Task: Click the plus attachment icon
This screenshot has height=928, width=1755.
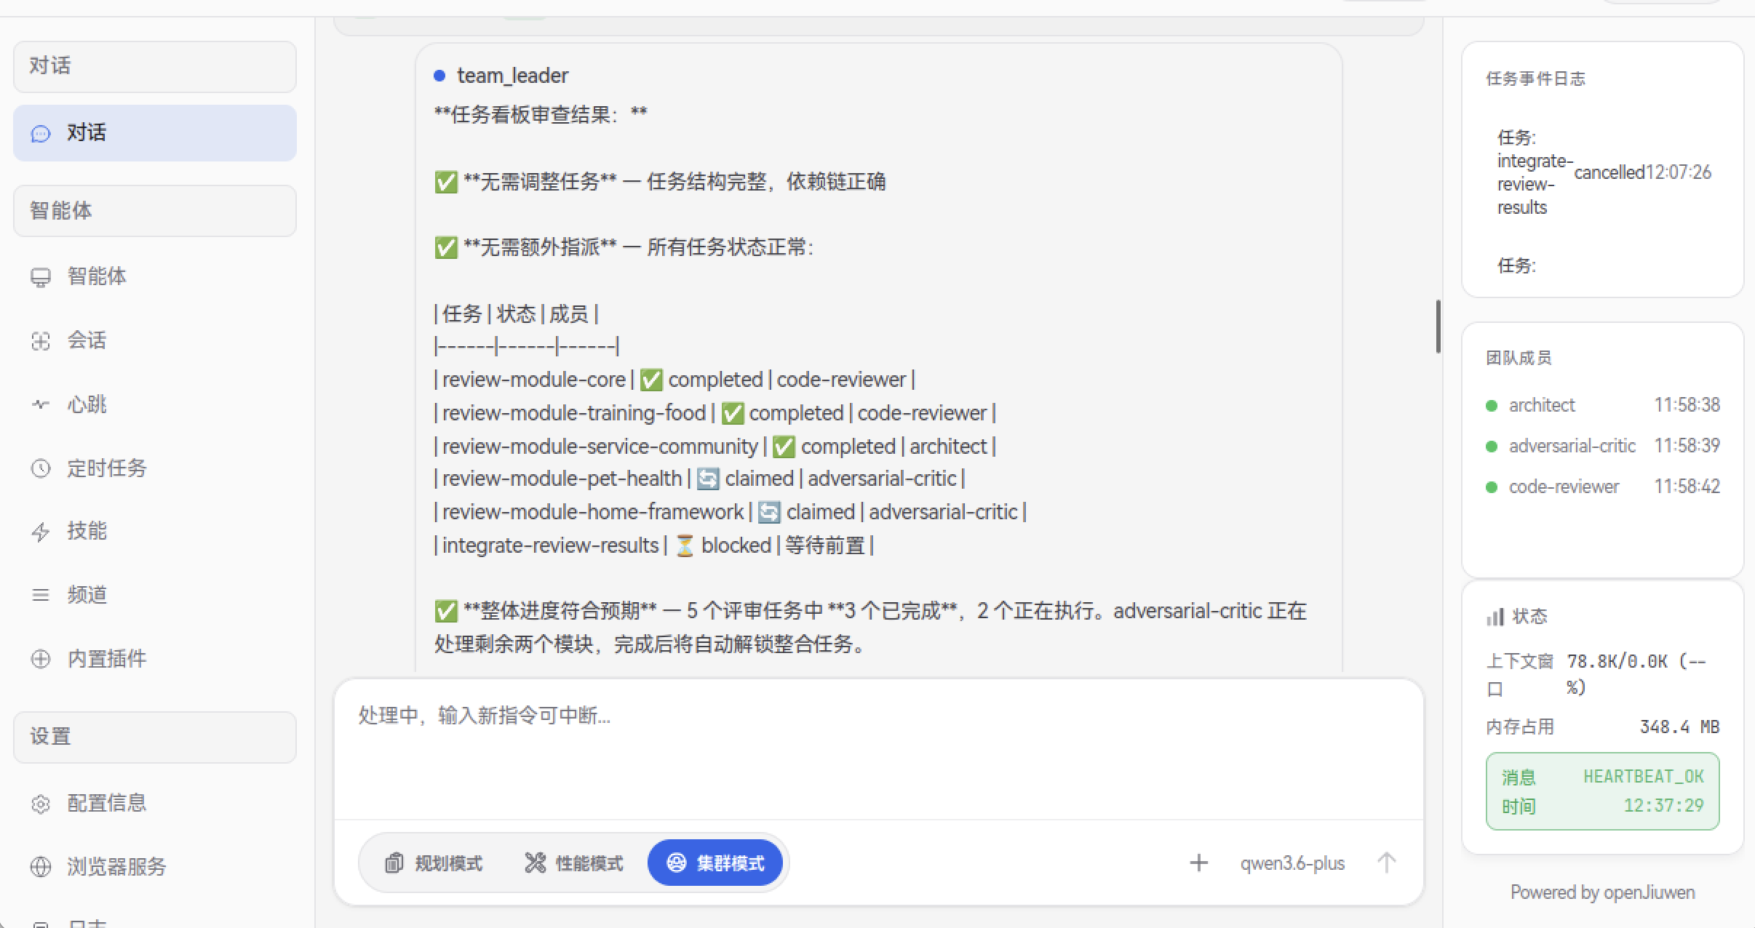Action: coord(1199,863)
